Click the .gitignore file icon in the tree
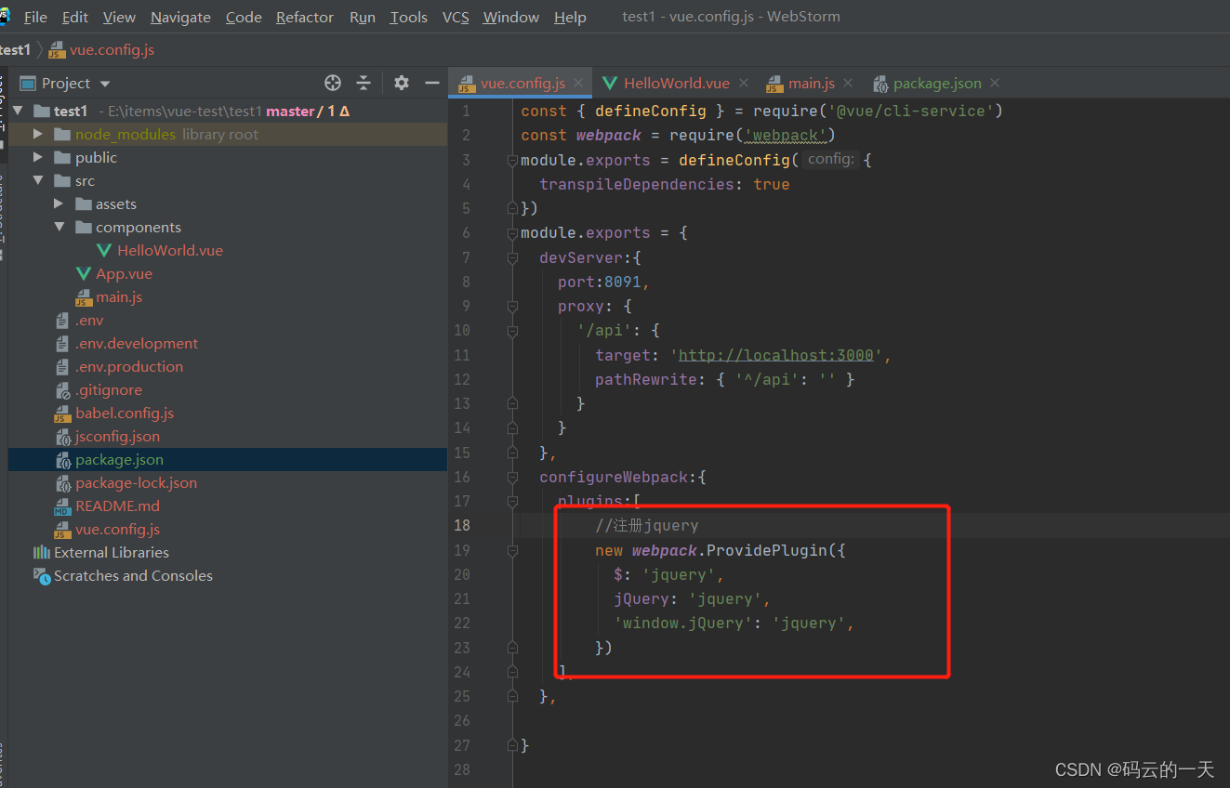Viewport: 1230px width, 788px height. pos(64,389)
